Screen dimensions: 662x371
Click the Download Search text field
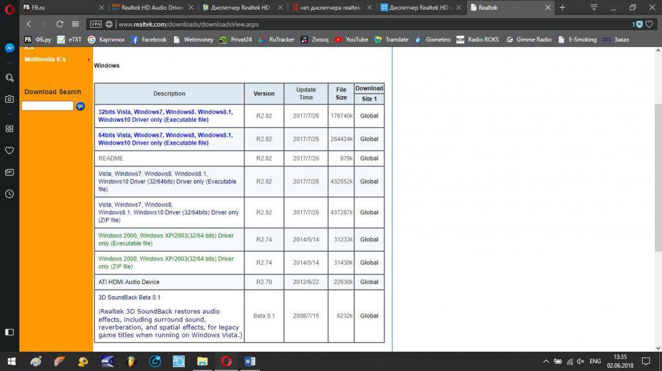click(48, 106)
